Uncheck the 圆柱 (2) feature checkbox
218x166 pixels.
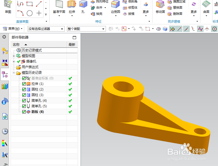click(24, 89)
